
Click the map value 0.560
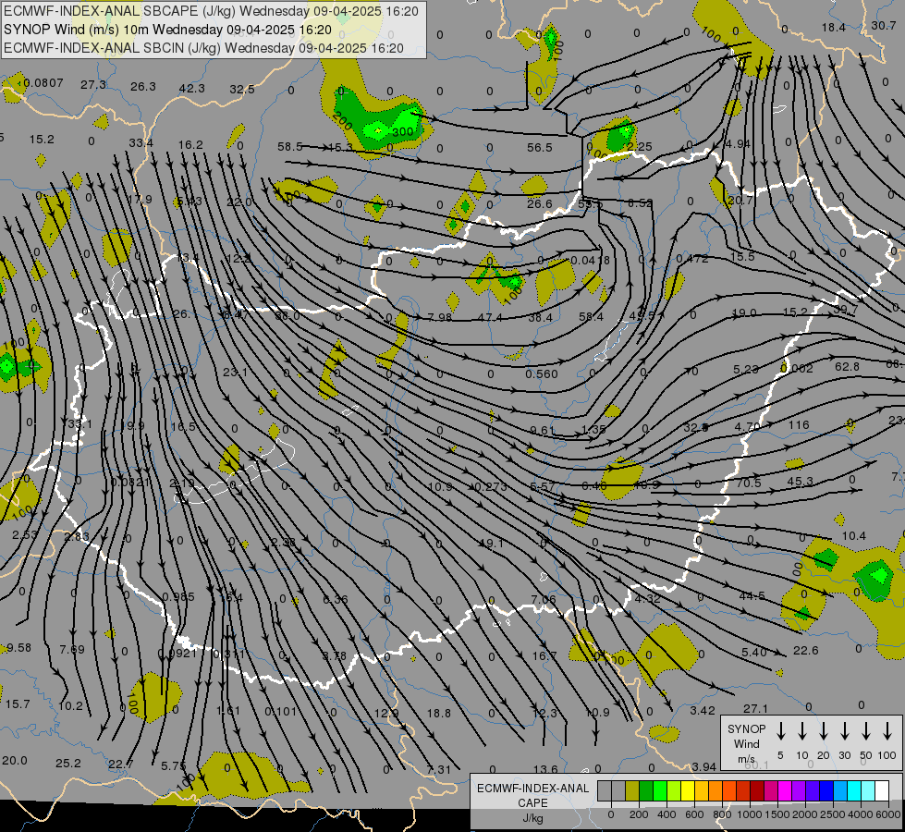[542, 374]
